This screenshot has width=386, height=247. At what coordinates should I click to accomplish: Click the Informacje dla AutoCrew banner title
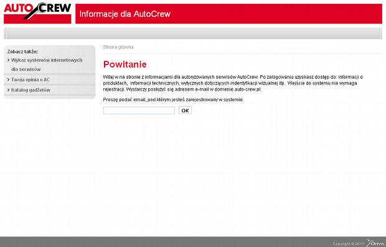pos(125,14)
